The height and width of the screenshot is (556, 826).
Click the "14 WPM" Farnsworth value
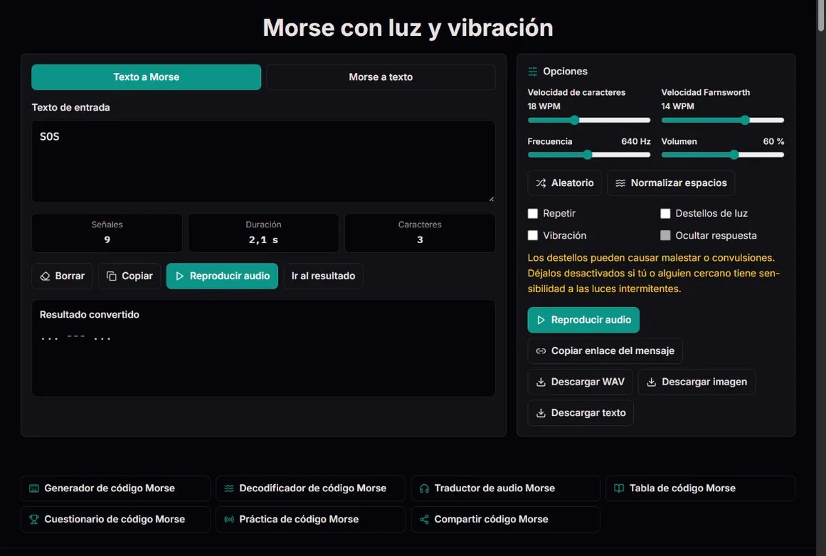(678, 106)
